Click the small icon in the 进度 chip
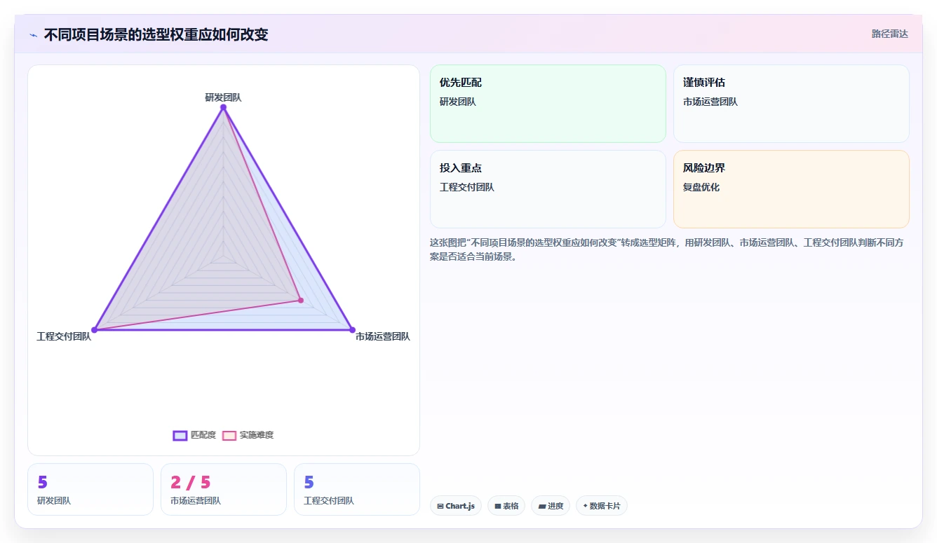Viewport: 937px width, 543px height. coord(542,506)
